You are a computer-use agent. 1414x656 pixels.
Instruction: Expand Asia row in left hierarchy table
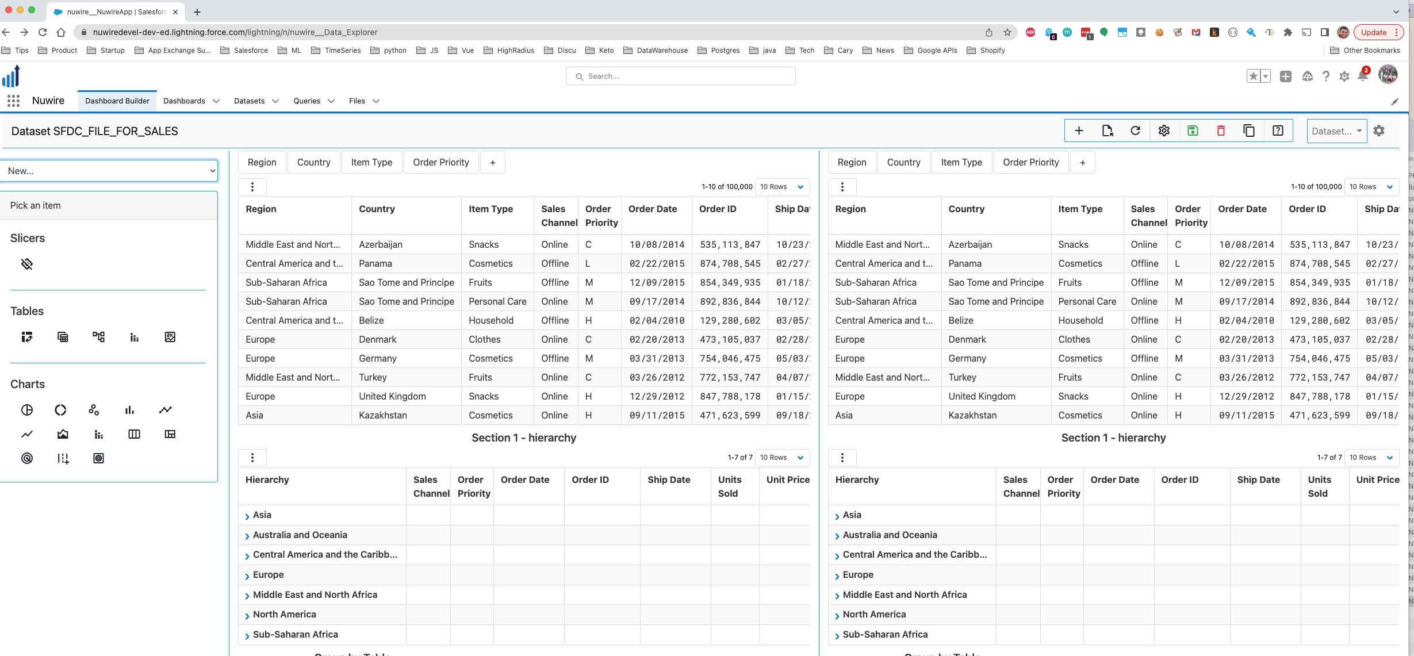tap(247, 516)
